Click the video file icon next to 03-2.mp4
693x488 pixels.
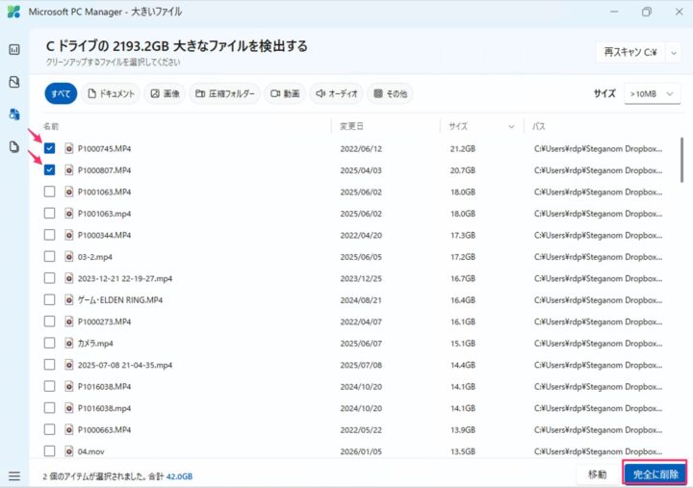pyautogui.click(x=69, y=257)
